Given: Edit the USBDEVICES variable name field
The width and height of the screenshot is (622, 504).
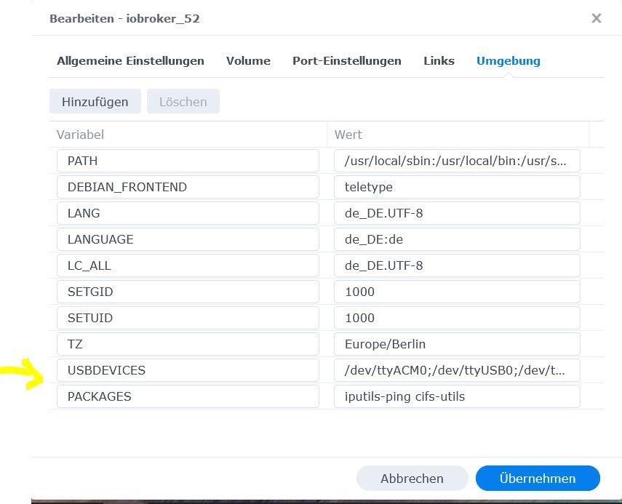Looking at the screenshot, I should click(188, 370).
